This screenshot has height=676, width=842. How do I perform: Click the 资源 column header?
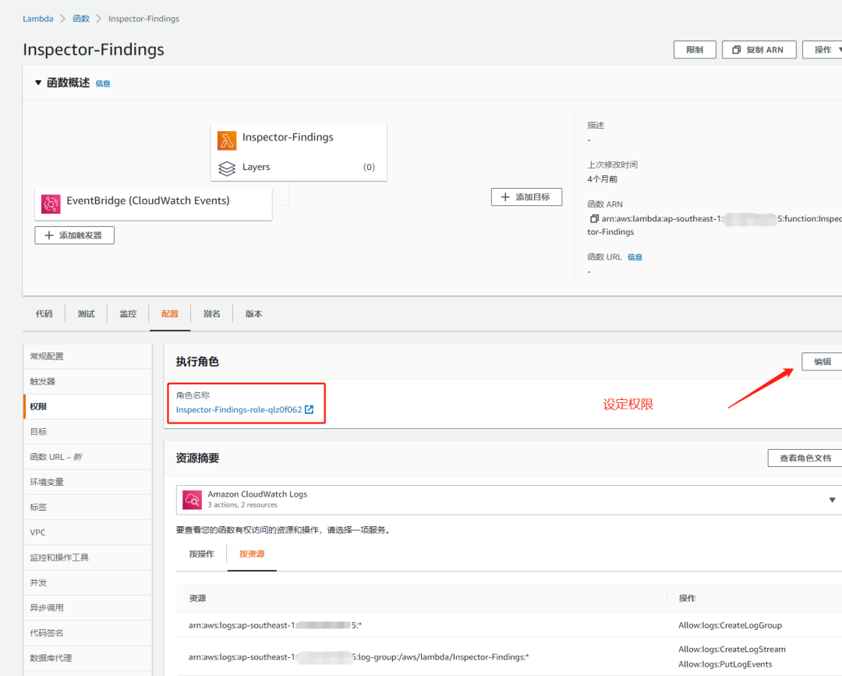(197, 598)
